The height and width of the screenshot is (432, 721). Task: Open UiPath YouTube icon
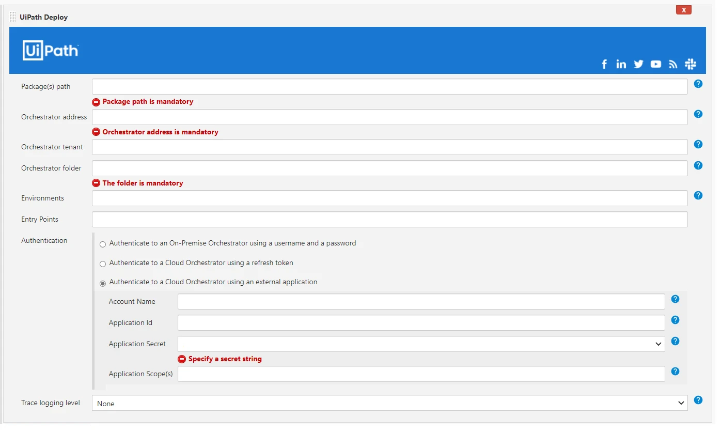pyautogui.click(x=656, y=64)
